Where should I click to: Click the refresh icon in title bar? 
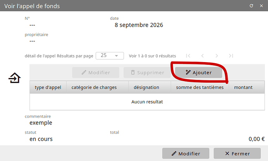click(x=251, y=6)
